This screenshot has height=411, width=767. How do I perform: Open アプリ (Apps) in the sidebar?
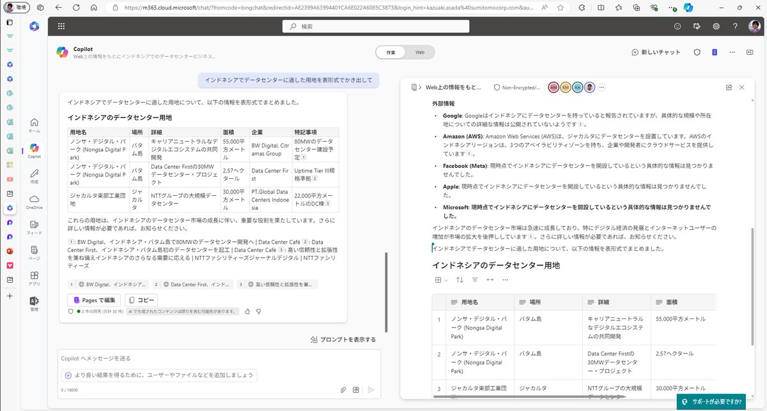pyautogui.click(x=35, y=279)
